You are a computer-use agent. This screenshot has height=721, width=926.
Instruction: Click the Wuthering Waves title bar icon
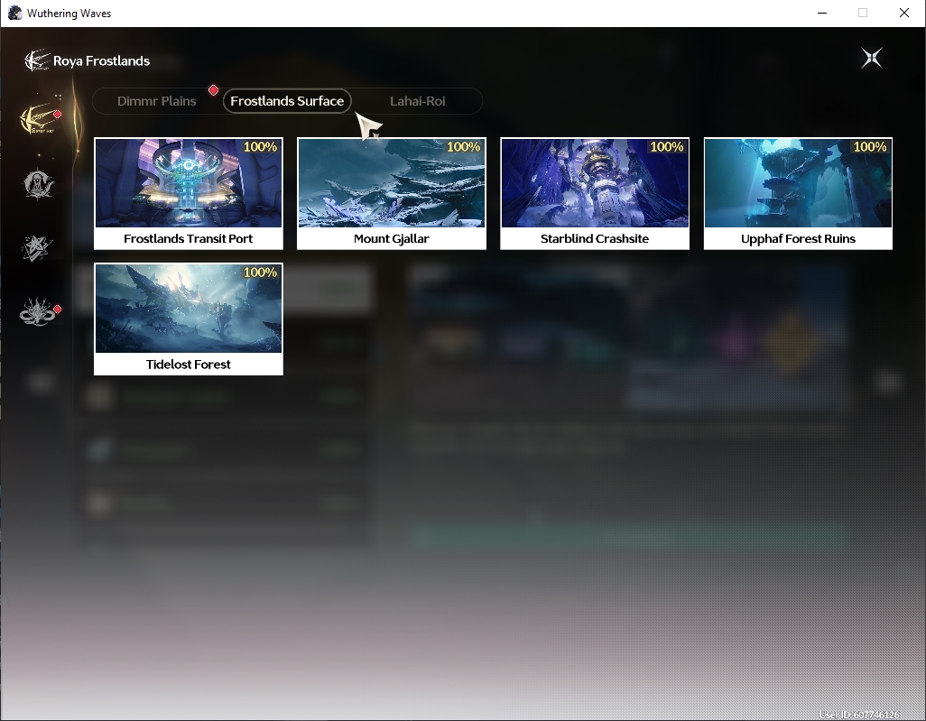(x=14, y=13)
